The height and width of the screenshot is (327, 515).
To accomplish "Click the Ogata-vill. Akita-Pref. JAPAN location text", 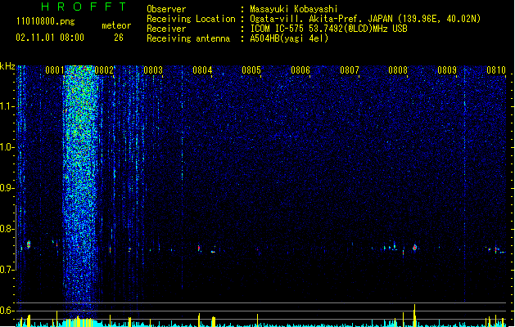I will [365, 19].
